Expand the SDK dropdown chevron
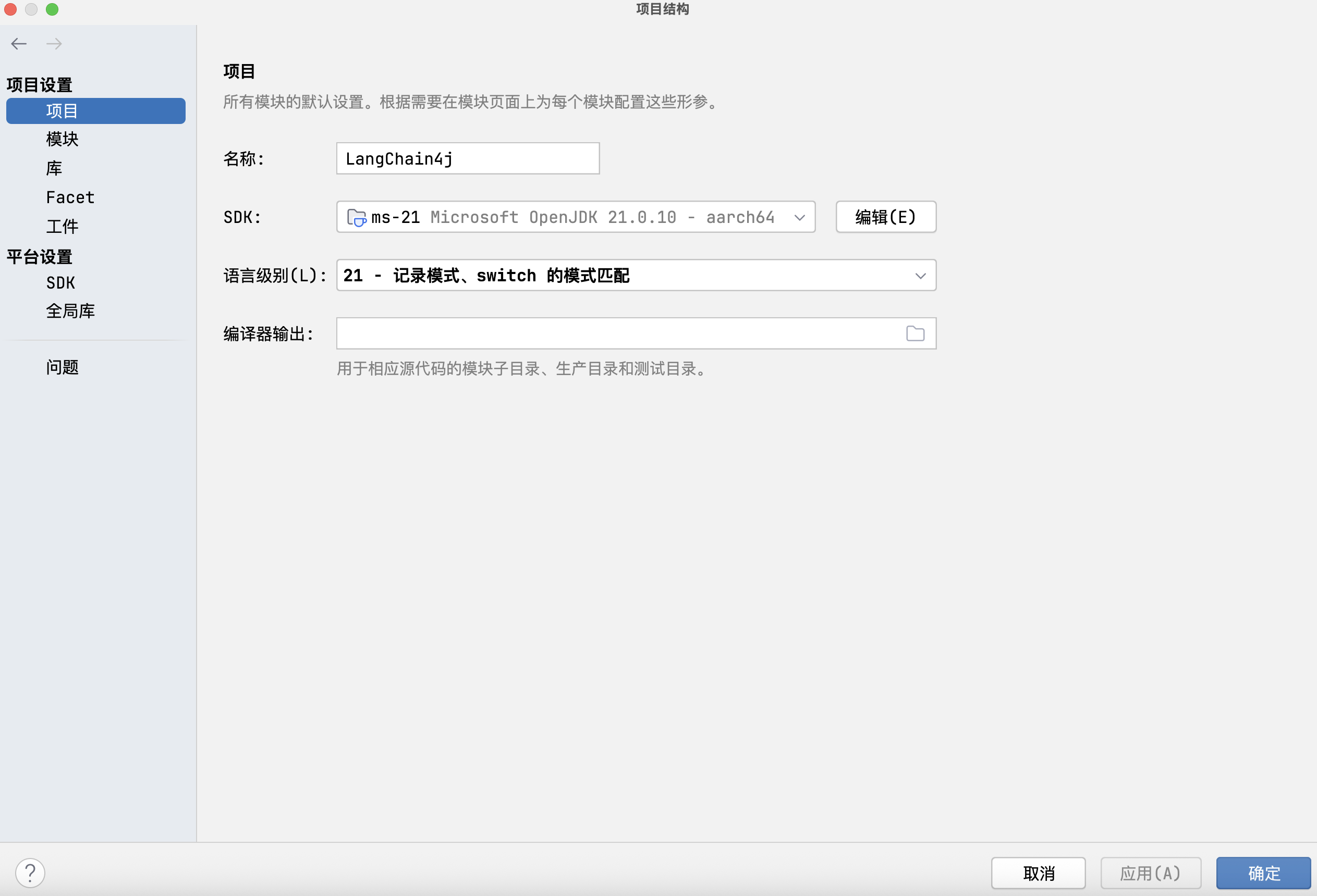1317x896 pixels. tap(800, 217)
